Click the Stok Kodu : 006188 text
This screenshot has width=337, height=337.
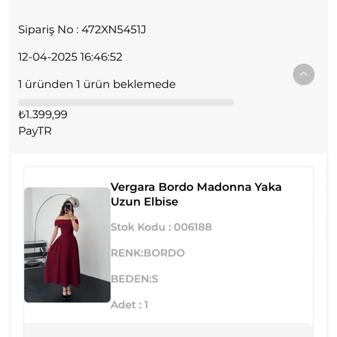pos(161,227)
